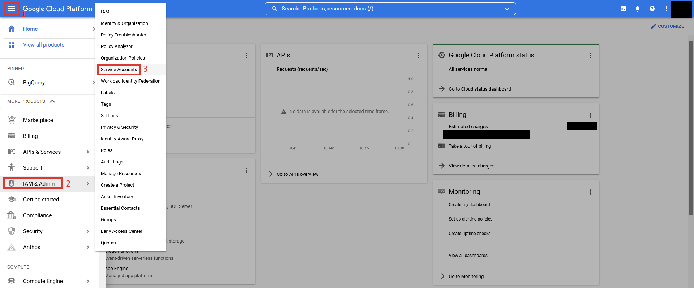Choose Create a Project menu entry

click(x=130, y=185)
